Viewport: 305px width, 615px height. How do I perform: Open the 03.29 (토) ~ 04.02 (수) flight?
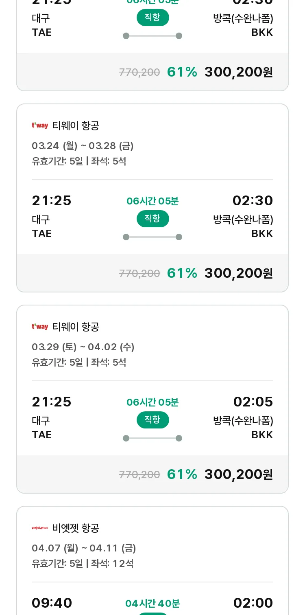tap(83, 347)
